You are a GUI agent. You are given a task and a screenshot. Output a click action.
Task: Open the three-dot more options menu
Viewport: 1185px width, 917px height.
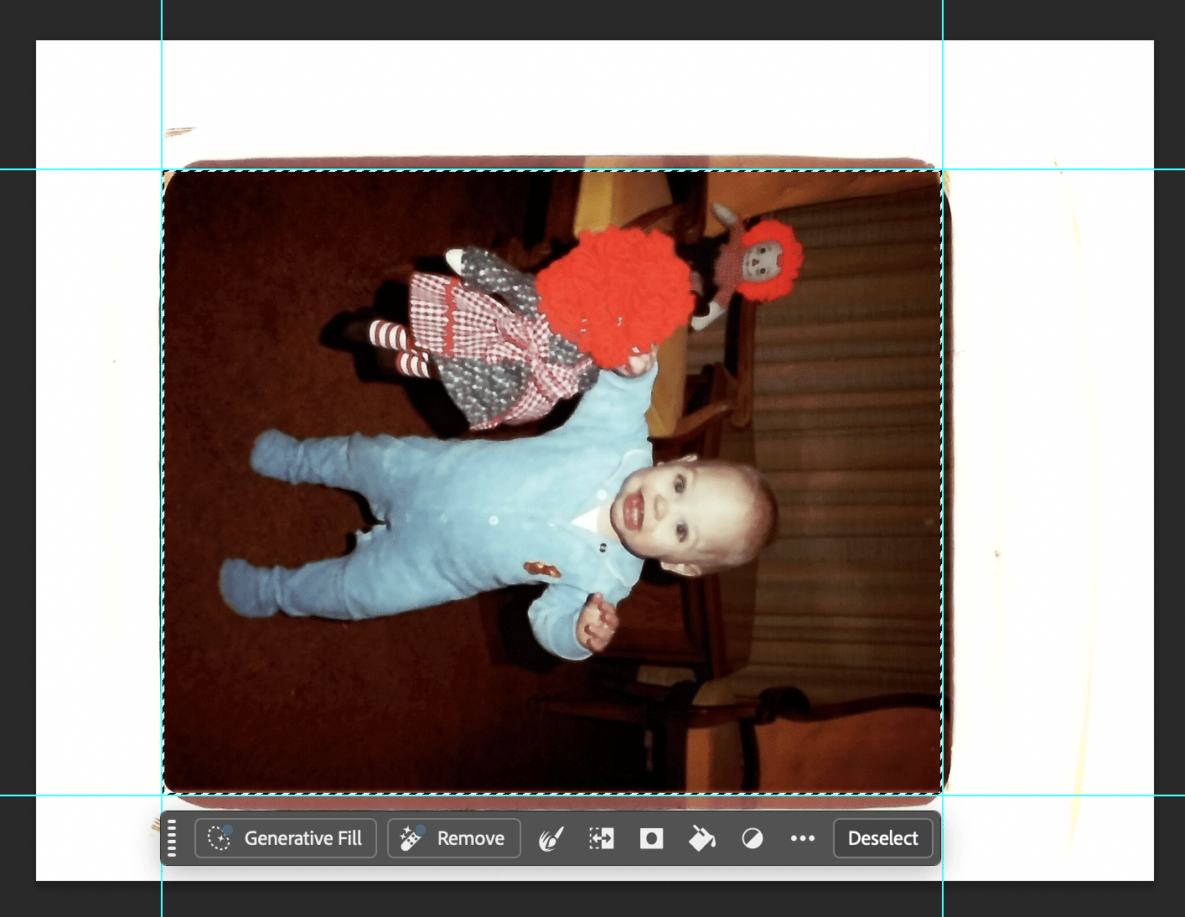(802, 838)
